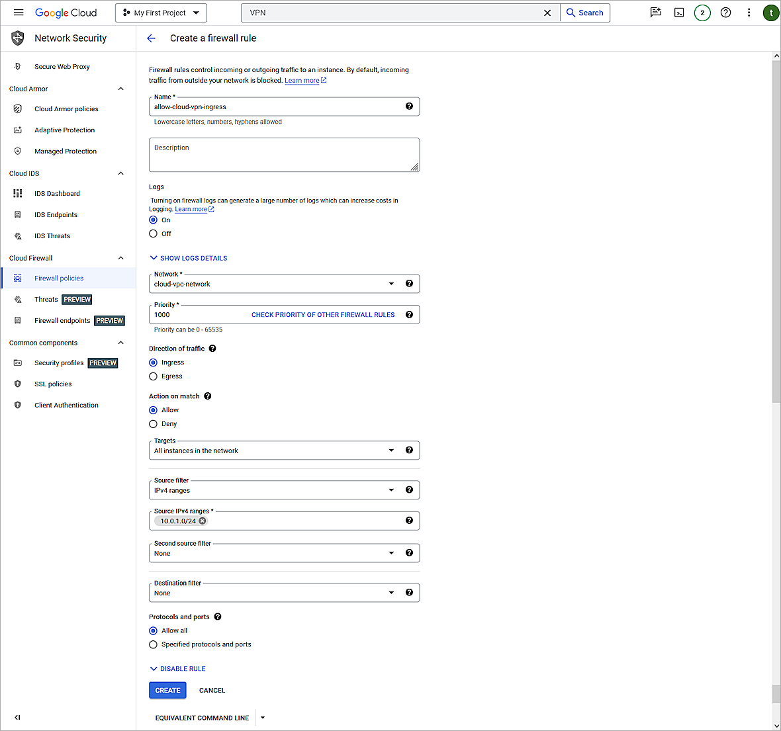Open Cloud Armor policies page
The width and height of the screenshot is (781, 731).
(66, 108)
